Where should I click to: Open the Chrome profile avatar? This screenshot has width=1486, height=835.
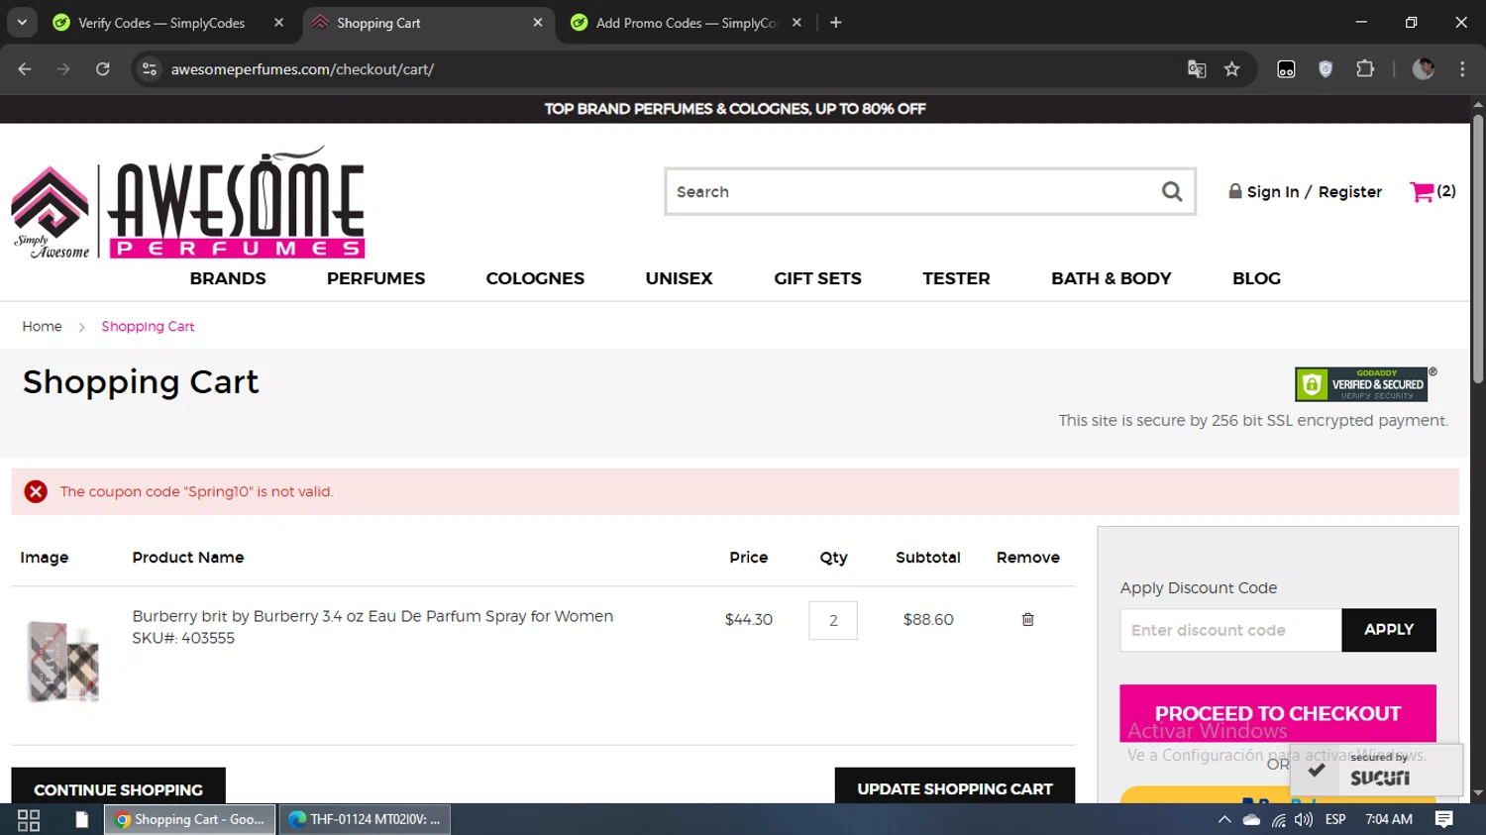tap(1424, 69)
